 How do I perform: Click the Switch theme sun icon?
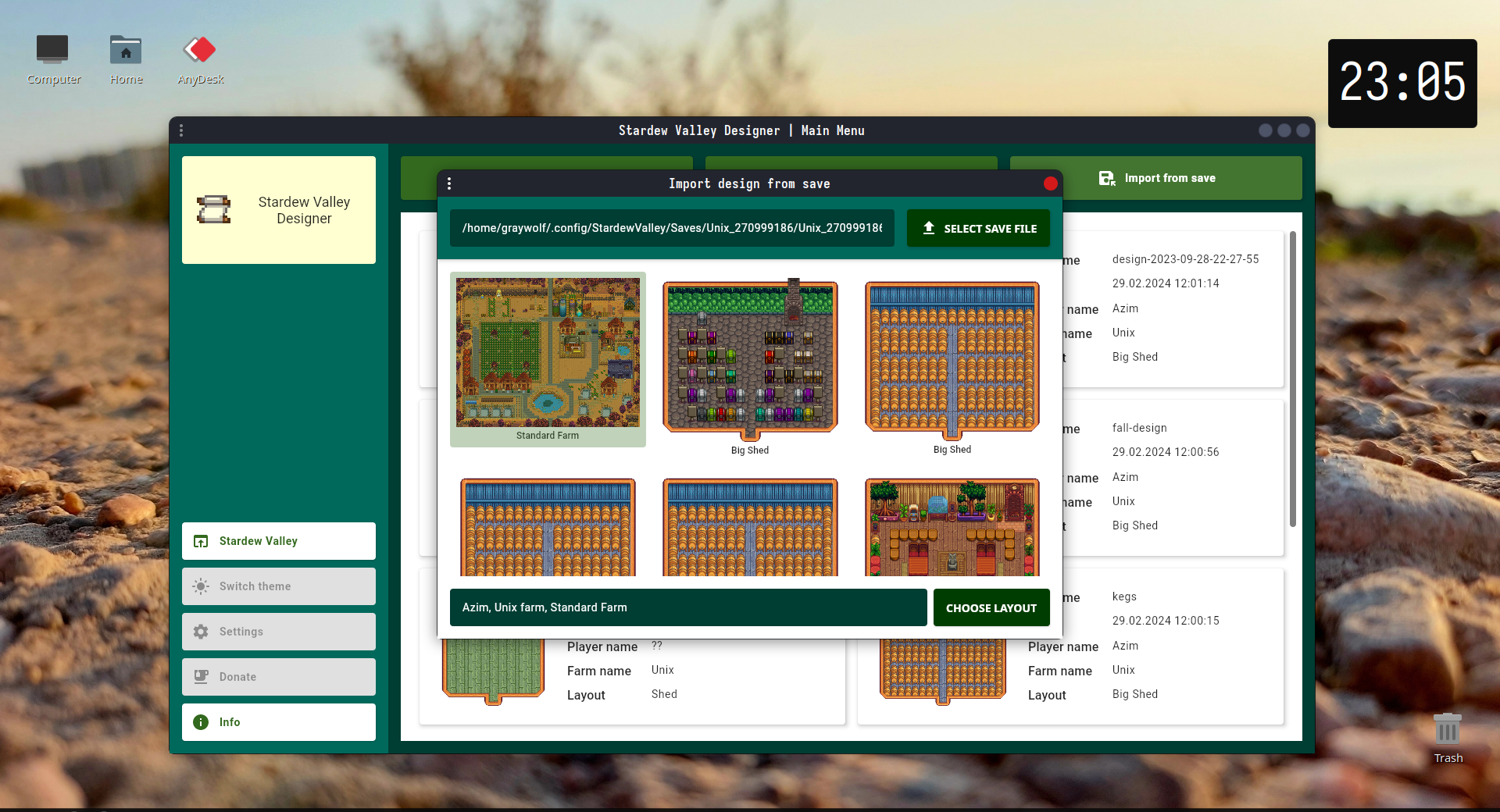[201, 586]
